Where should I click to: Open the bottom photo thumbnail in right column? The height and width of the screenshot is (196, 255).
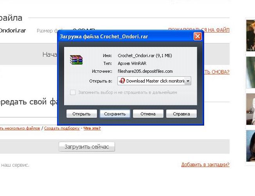pos(251,146)
